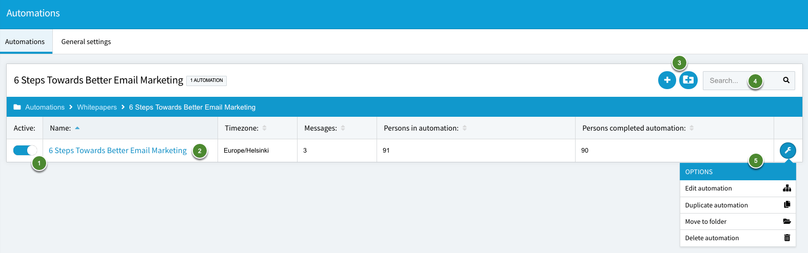Click the last breadcrumb 6 Steps Towards Better Email Marketing
Viewport: 808px width, 253px height.
click(192, 107)
